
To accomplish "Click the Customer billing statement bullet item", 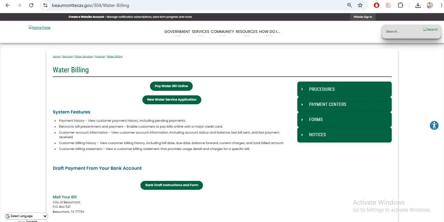I will tap(154, 149).
